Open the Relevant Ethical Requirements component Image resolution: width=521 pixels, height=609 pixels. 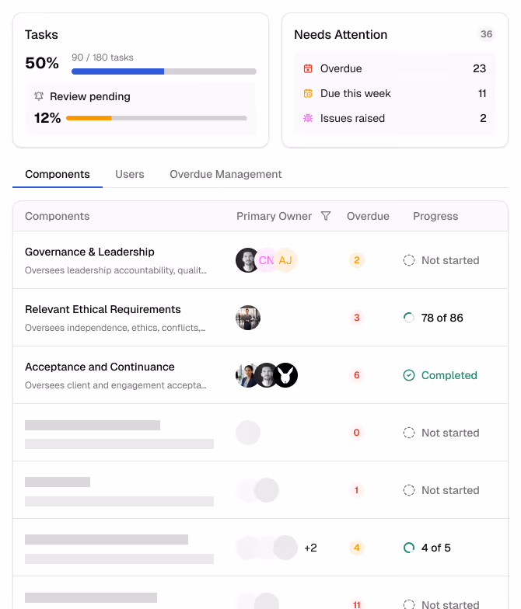pyautogui.click(x=103, y=309)
